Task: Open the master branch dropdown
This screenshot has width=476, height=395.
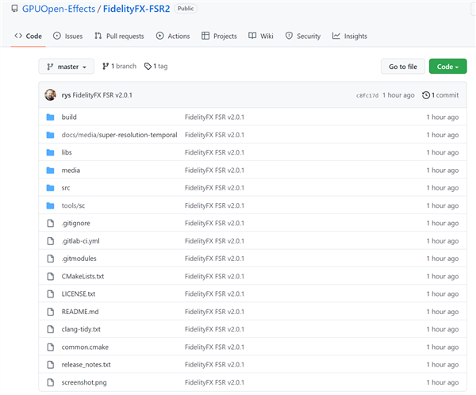Action: pyautogui.click(x=66, y=67)
